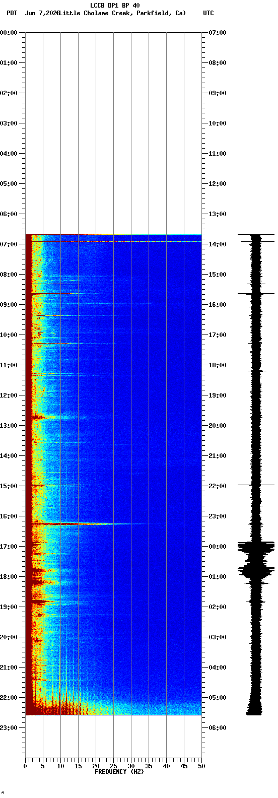This screenshot has width=278, height=798.
Task: Click the 06:00 UTC time label
Action: [x=218, y=728]
